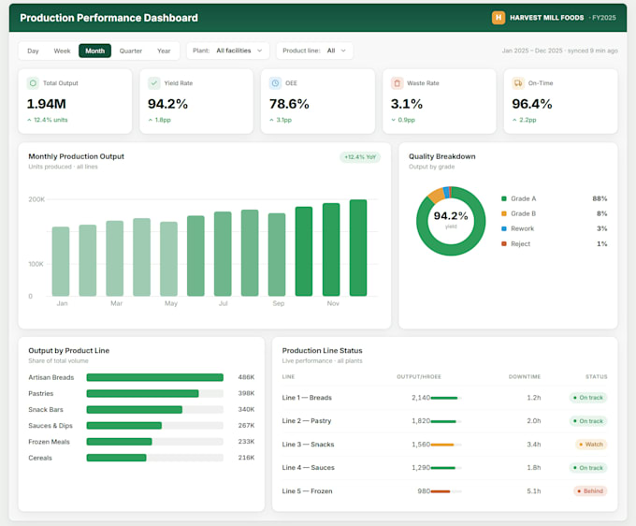636x526 pixels.
Task: Click the Line 3 Snacks orange output bar
Action: point(442,445)
